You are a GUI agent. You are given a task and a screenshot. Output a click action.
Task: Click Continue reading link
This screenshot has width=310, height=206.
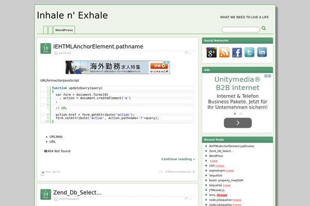pyautogui.click(x=178, y=159)
